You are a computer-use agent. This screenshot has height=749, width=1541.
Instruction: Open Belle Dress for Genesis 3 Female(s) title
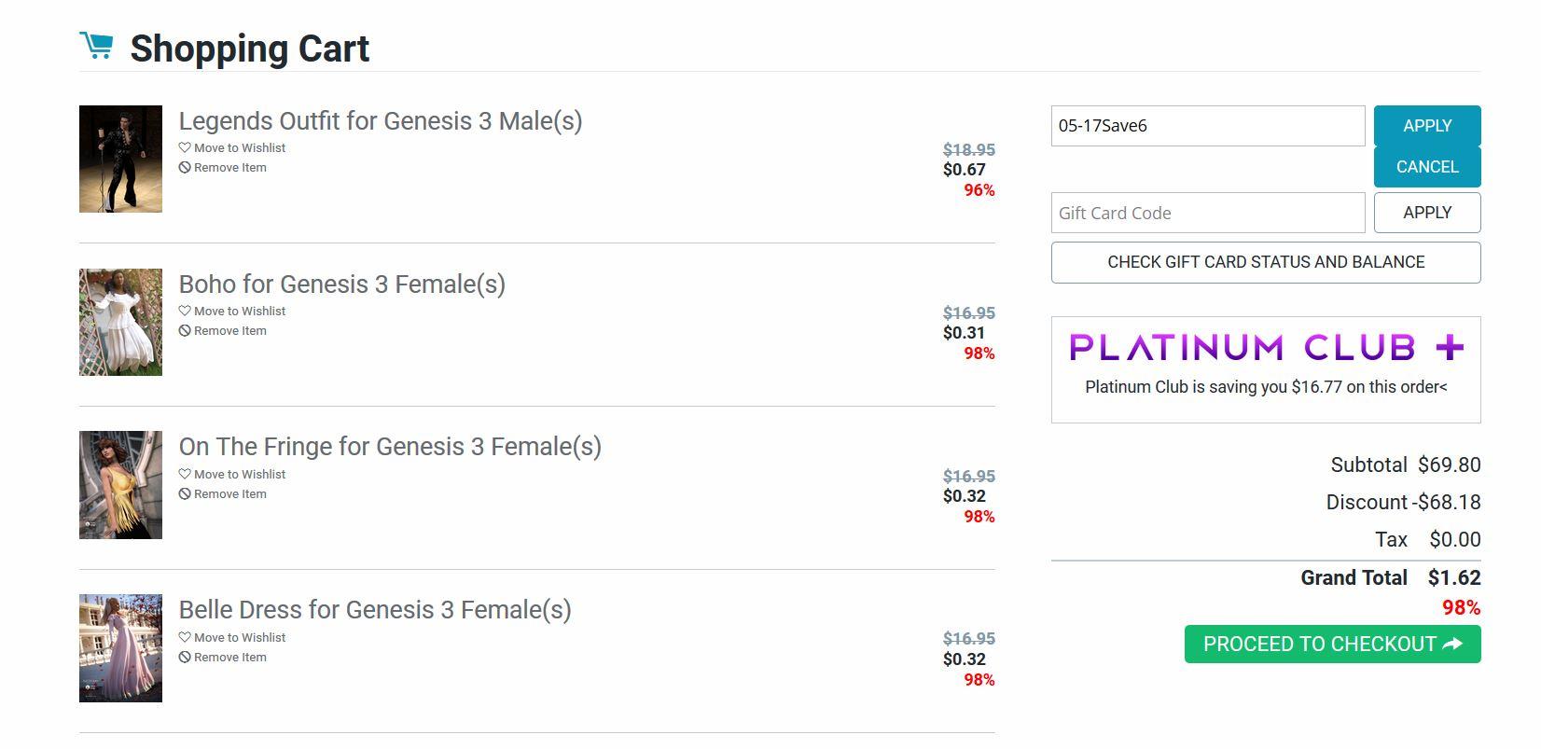point(374,610)
